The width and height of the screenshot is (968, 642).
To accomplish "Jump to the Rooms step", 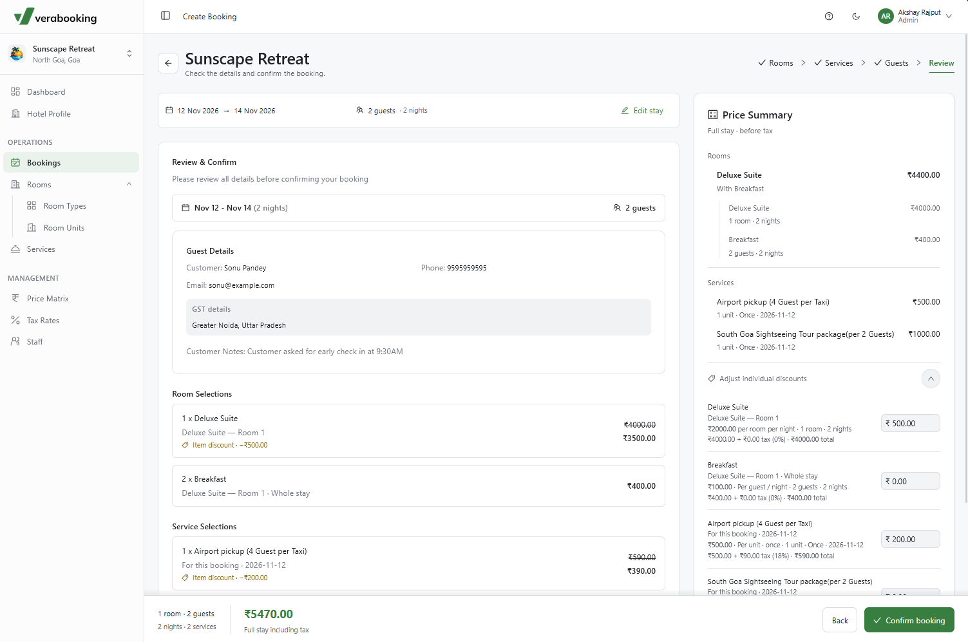I will [x=775, y=63].
